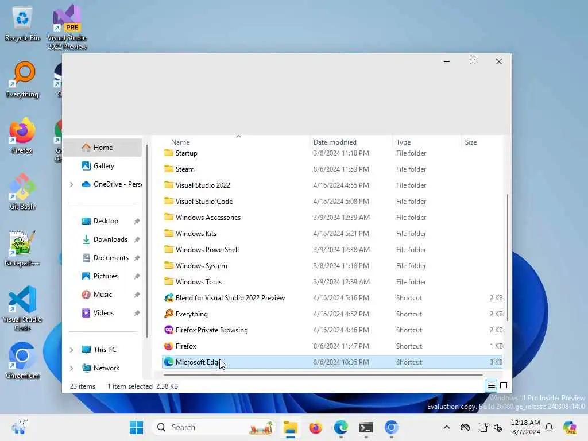Toggle the pin next to Videos

pos(137,313)
